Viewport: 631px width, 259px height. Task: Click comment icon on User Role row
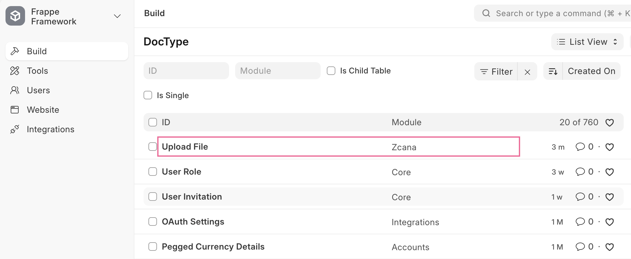pyautogui.click(x=580, y=172)
